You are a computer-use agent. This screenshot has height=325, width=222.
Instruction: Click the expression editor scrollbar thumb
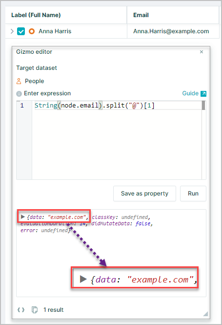(x=203, y=105)
